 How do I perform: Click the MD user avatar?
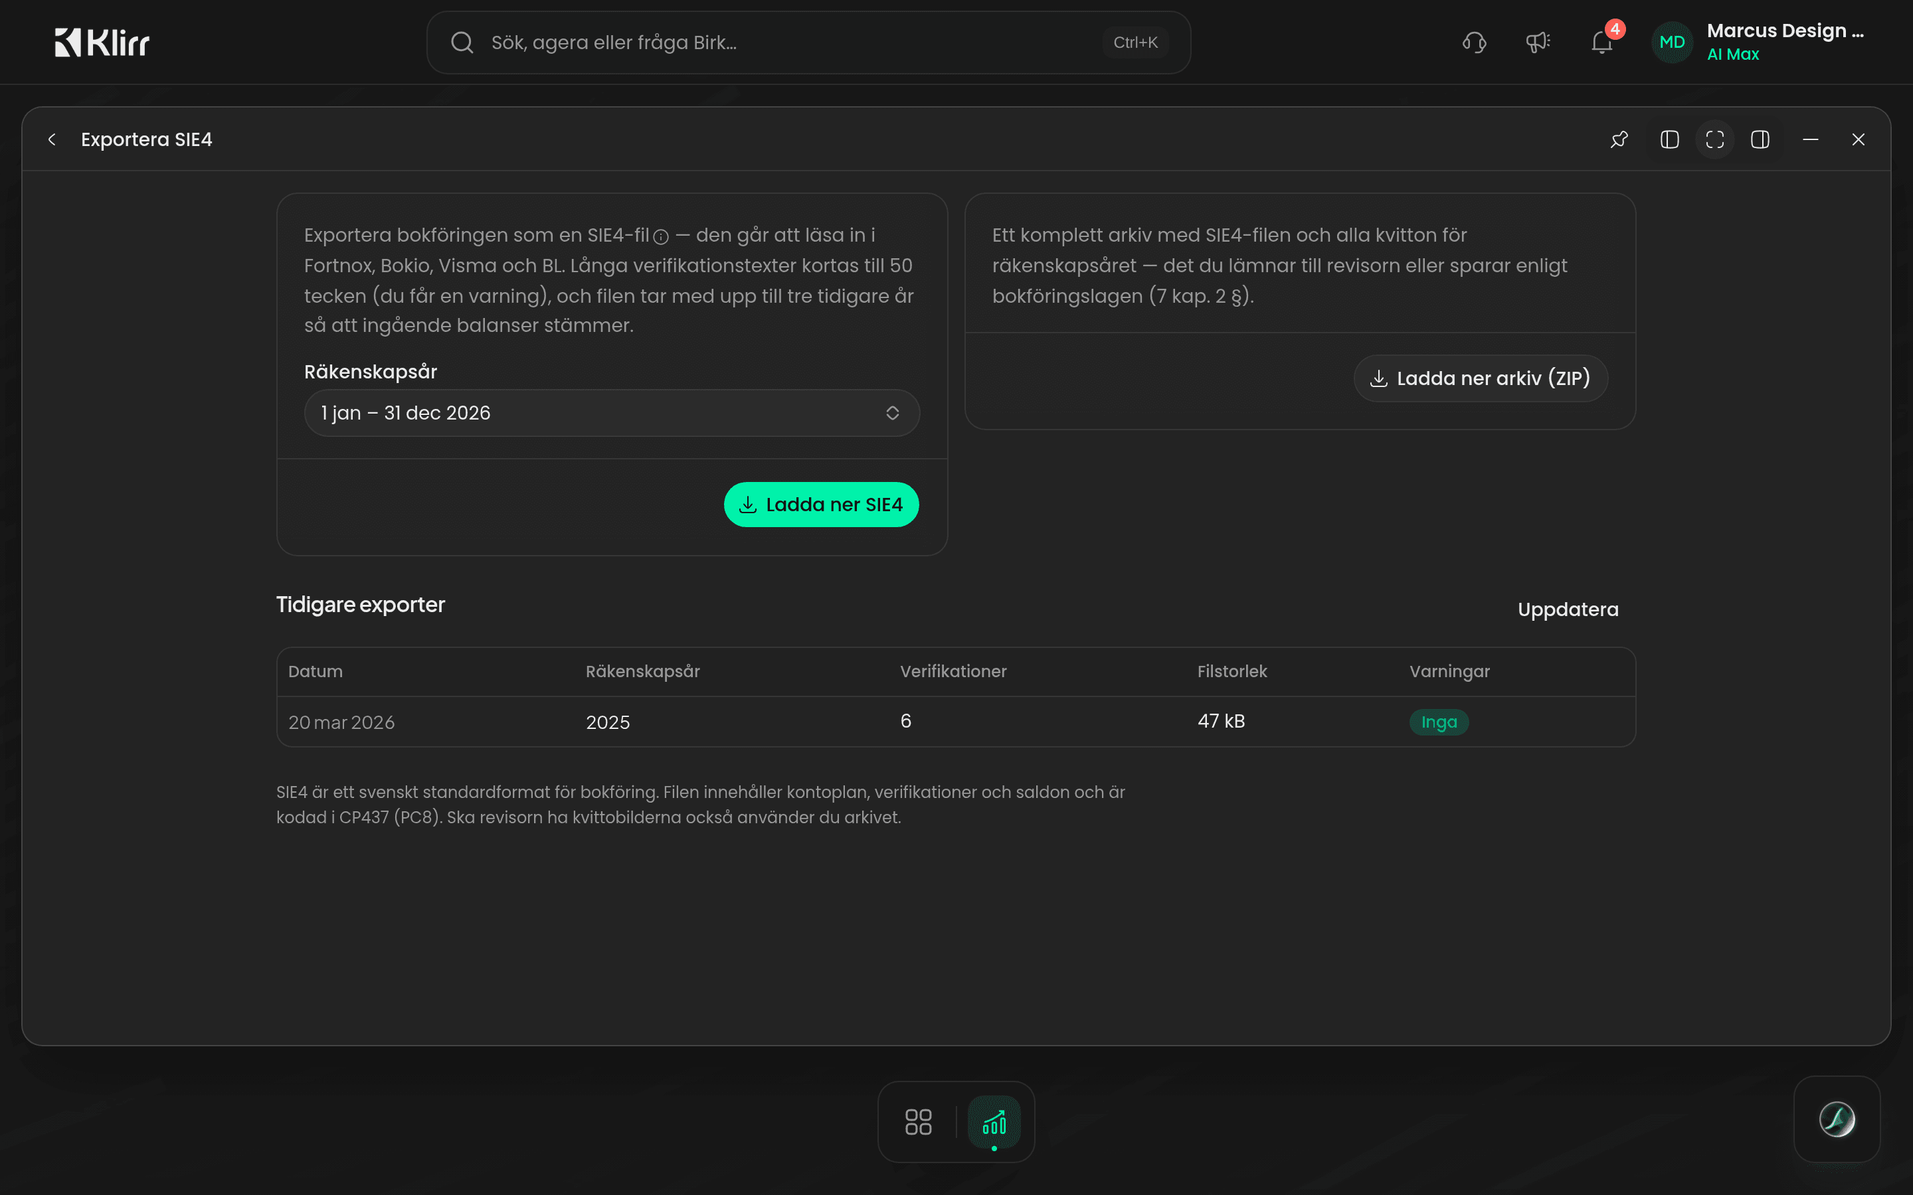point(1672,42)
